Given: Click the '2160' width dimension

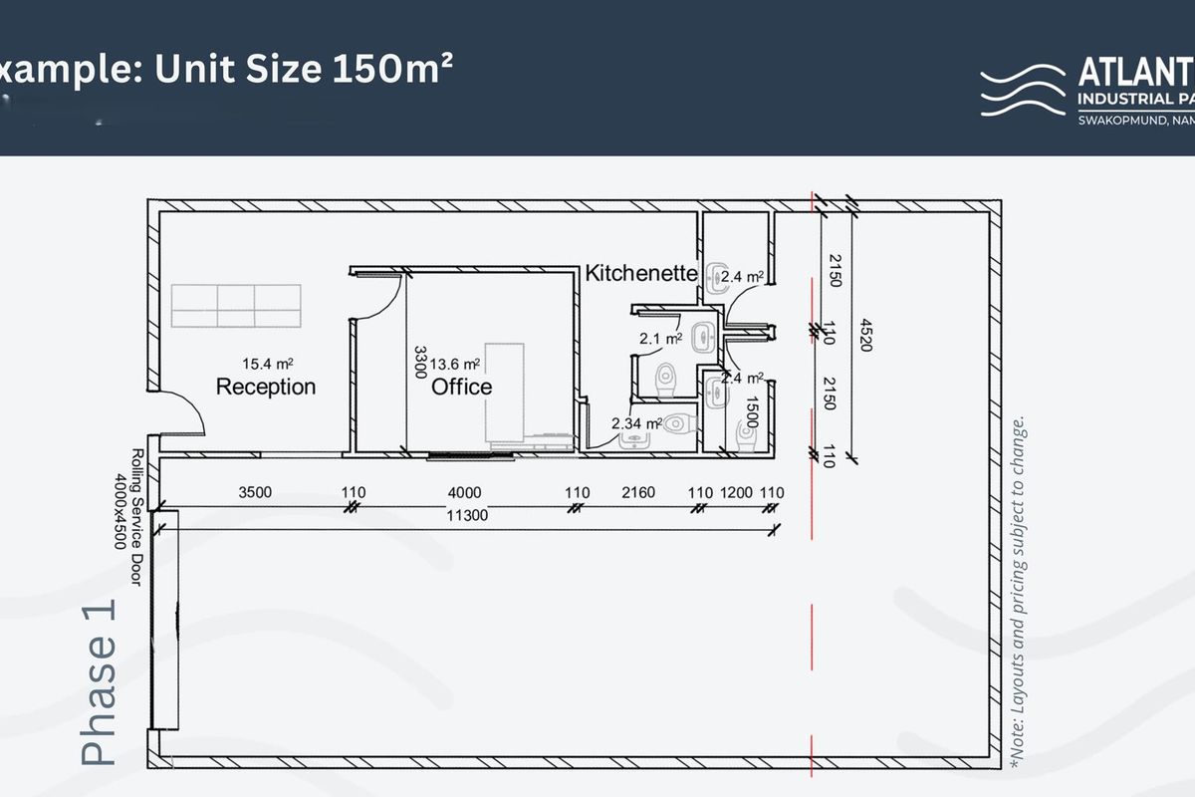Looking at the screenshot, I should [x=637, y=492].
